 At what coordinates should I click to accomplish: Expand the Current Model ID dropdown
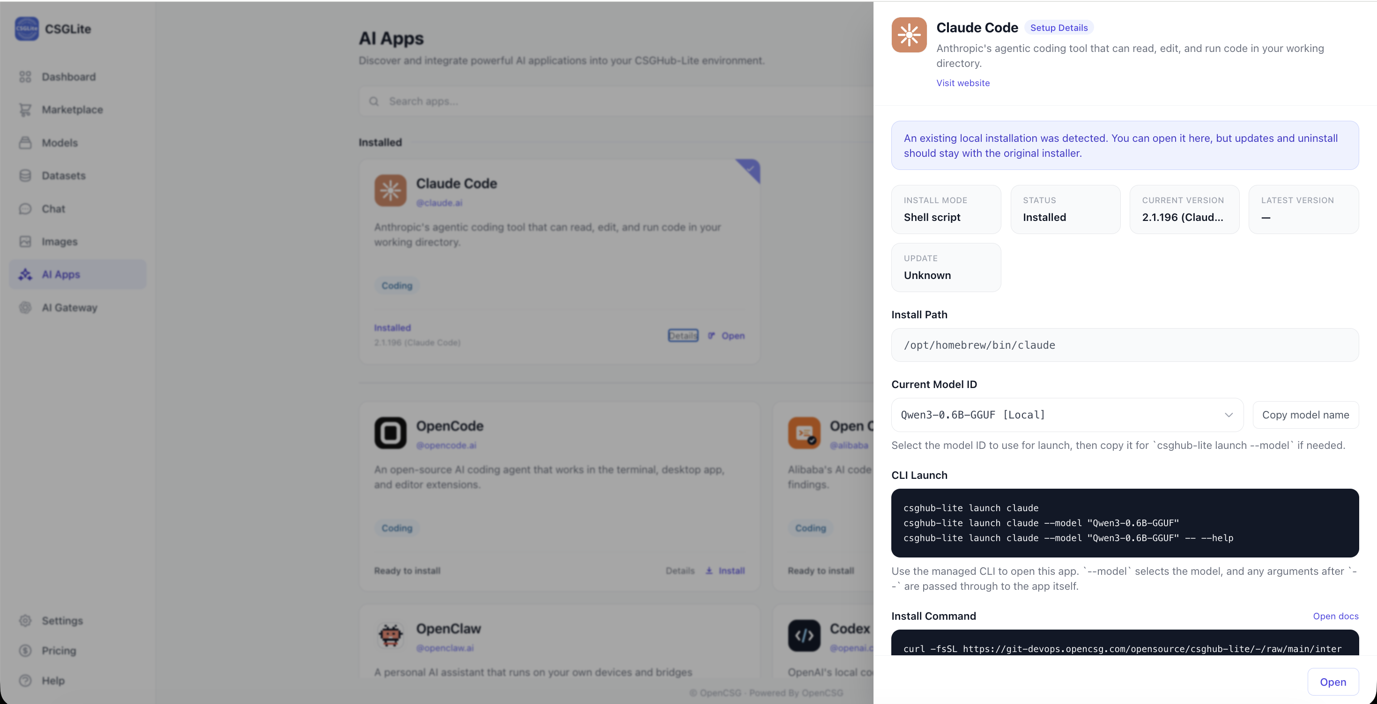(1067, 415)
